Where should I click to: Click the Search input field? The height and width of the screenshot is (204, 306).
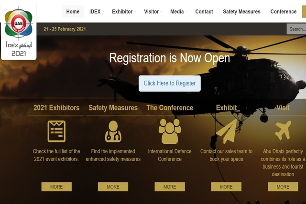(x=296, y=29)
